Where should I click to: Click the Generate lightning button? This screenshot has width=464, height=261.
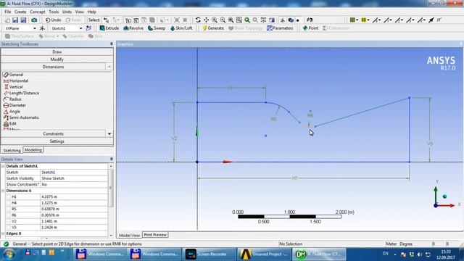pos(213,28)
